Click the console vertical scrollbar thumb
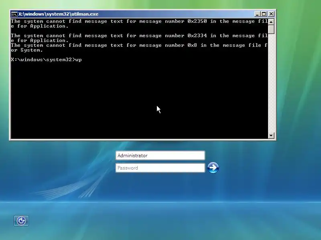The width and height of the screenshot is (321, 240). [x=271, y=29]
